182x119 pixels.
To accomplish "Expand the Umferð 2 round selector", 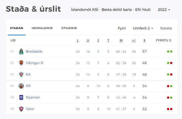I will pos(143,28).
